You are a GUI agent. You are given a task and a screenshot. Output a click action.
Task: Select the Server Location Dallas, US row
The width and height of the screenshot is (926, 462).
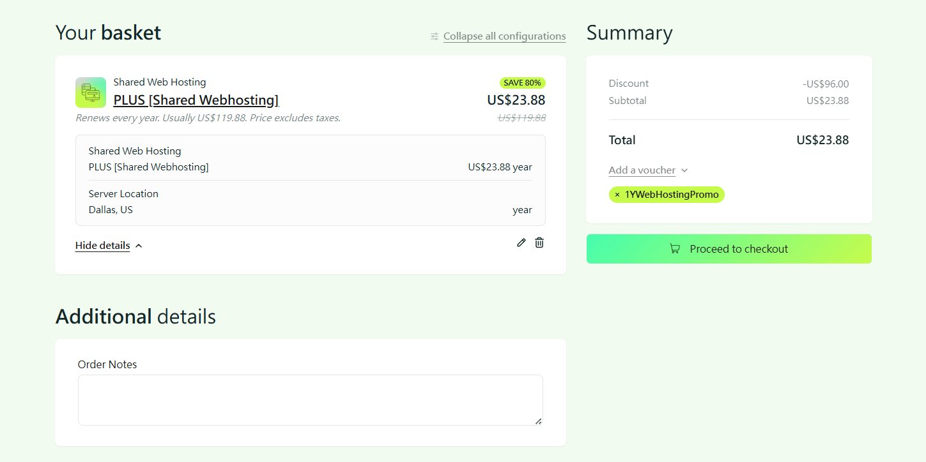pyautogui.click(x=310, y=202)
